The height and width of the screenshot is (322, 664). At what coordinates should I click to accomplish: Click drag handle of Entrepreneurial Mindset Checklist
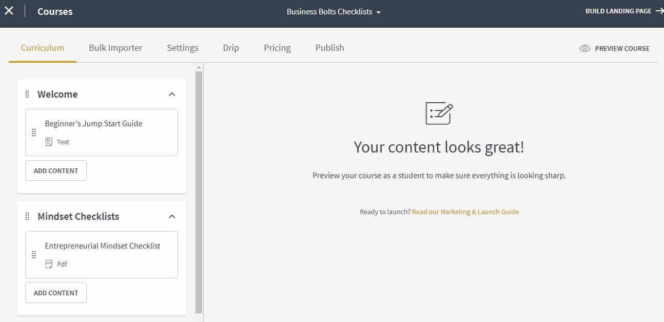click(x=34, y=255)
